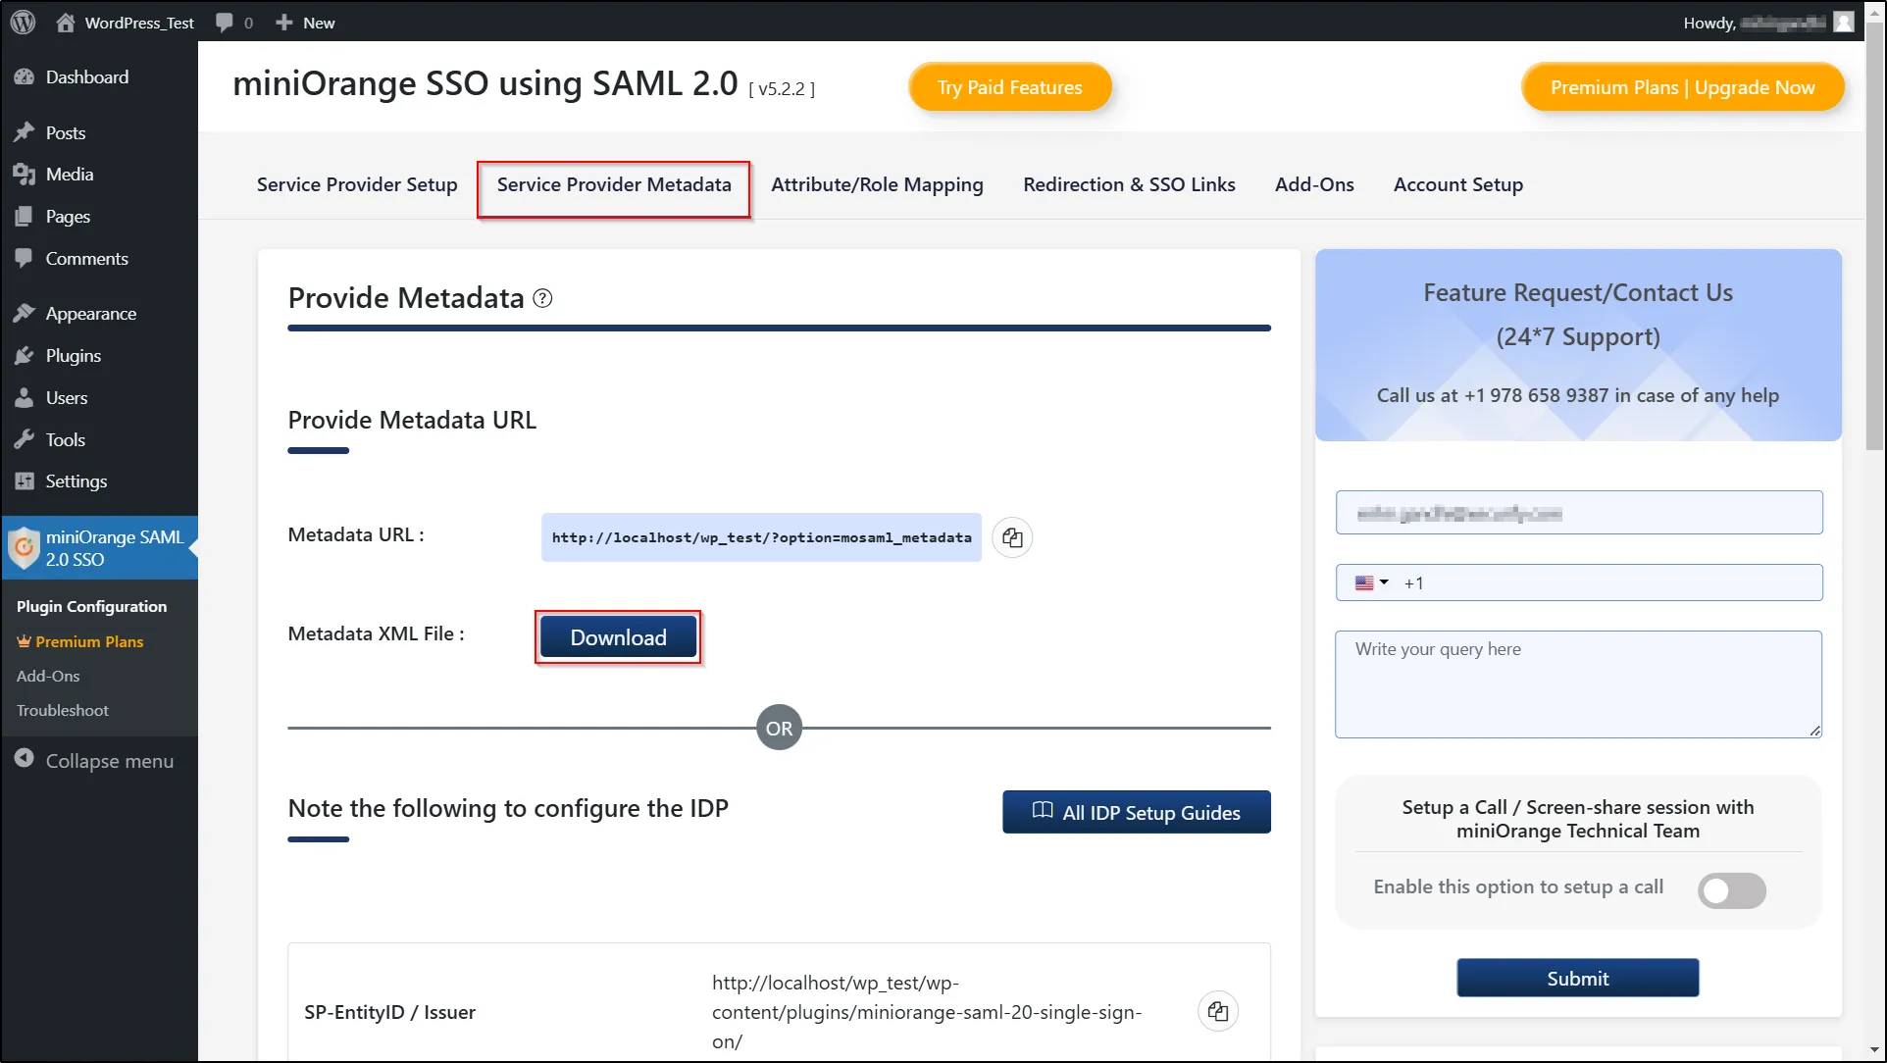Submit the support query form
Viewport: 1887px width, 1063px height.
click(x=1578, y=978)
